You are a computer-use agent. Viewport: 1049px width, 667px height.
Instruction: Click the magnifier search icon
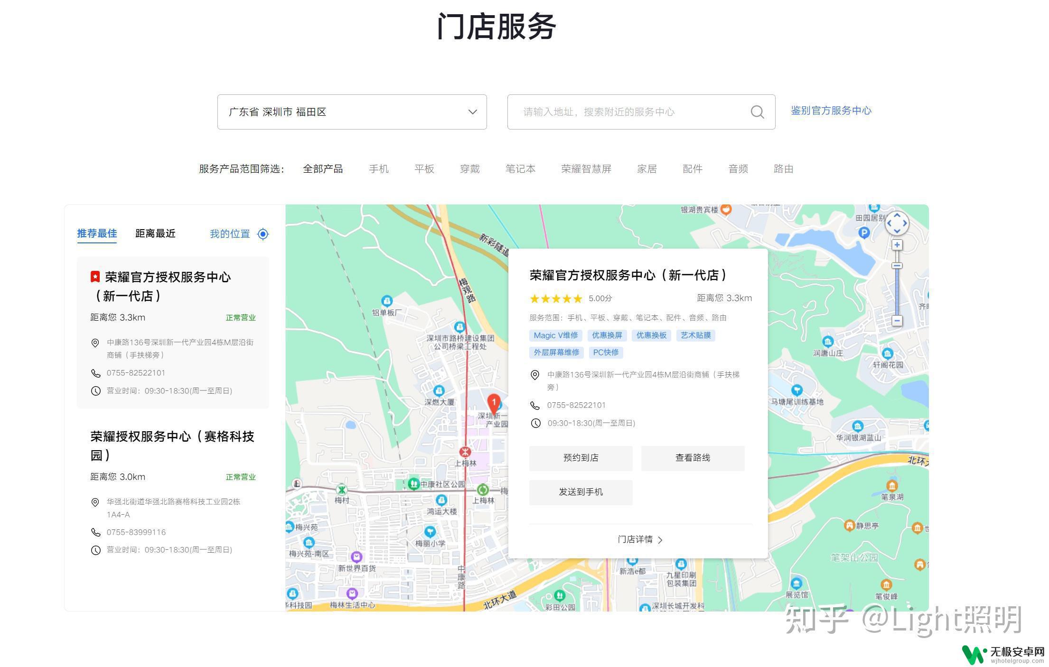tap(757, 112)
